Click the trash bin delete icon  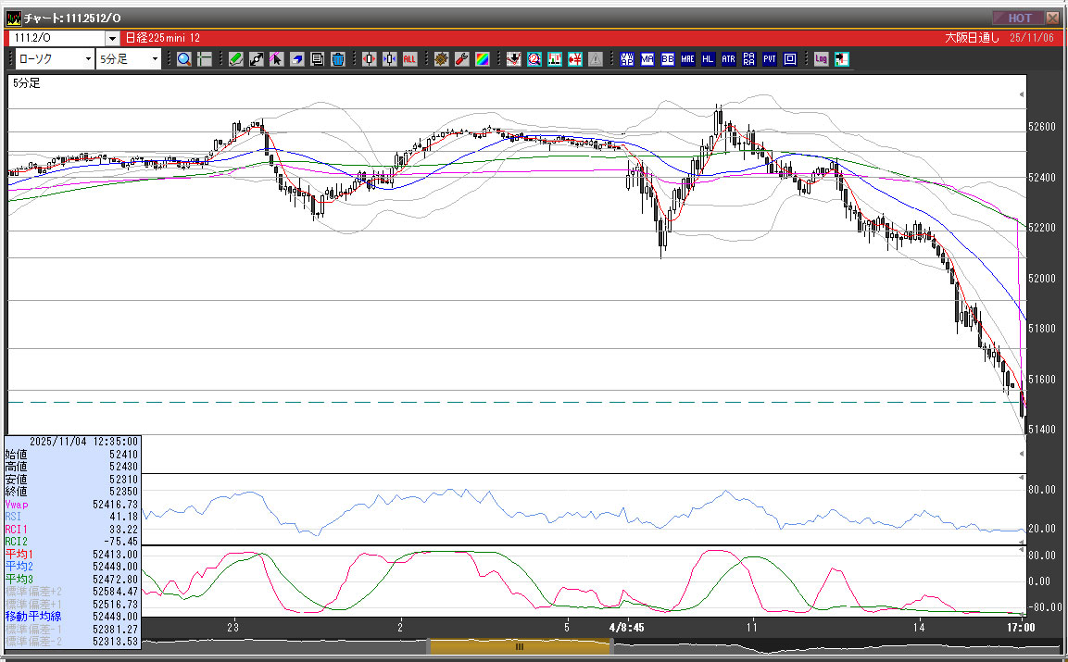pyautogui.click(x=337, y=59)
